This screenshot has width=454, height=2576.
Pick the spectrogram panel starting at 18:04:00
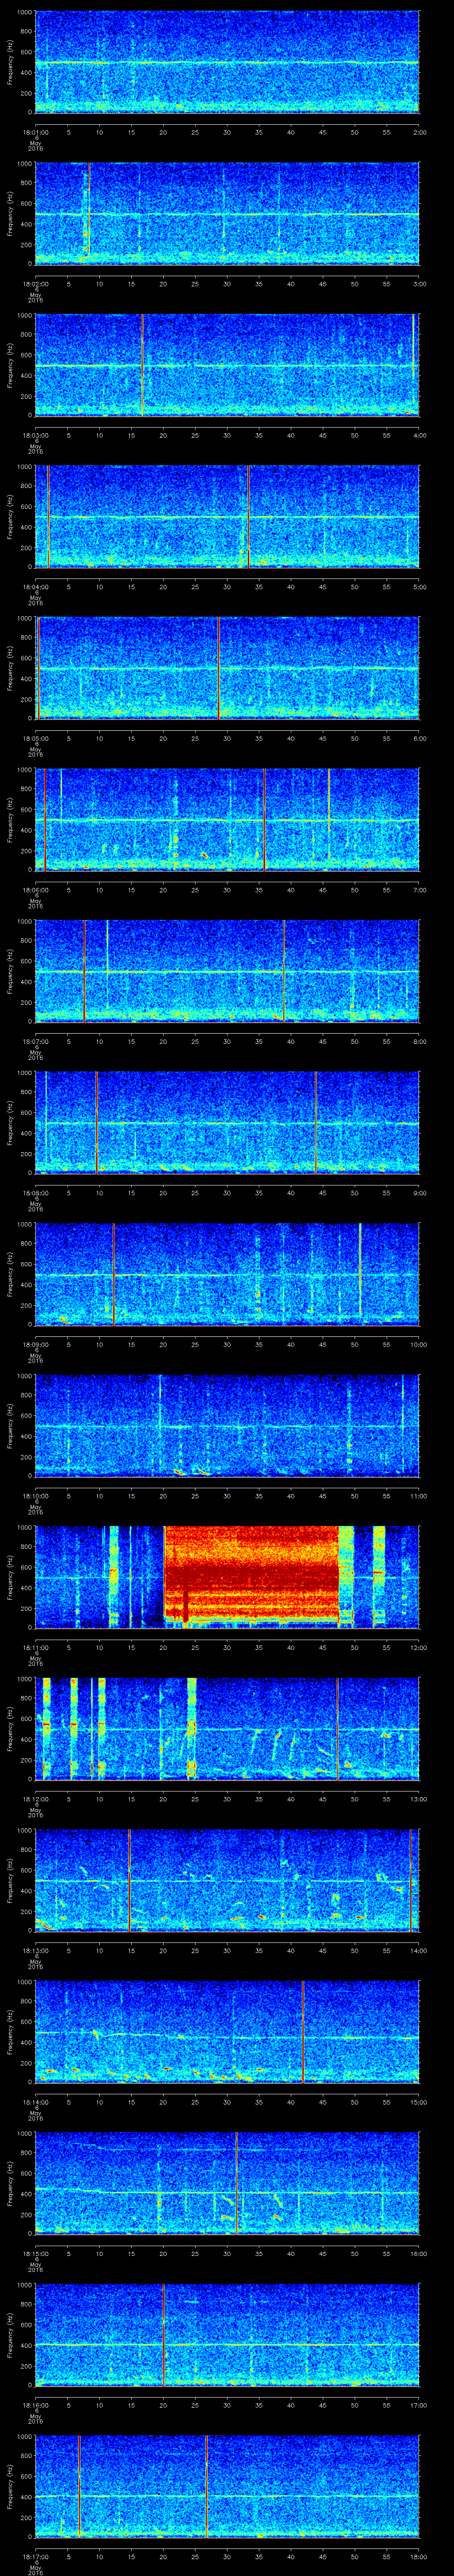227,517
